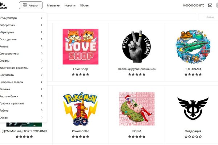Click the peace-hand logo of Другое сознание
This screenshot has width=218, height=145.
(x=136, y=46)
